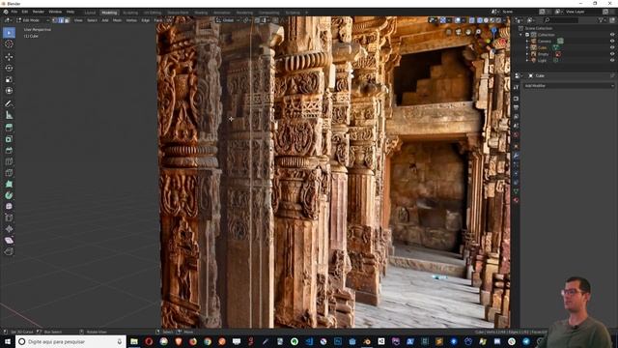Open the Edit Mode dropdown
This screenshot has width=618, height=348.
(x=34, y=20)
